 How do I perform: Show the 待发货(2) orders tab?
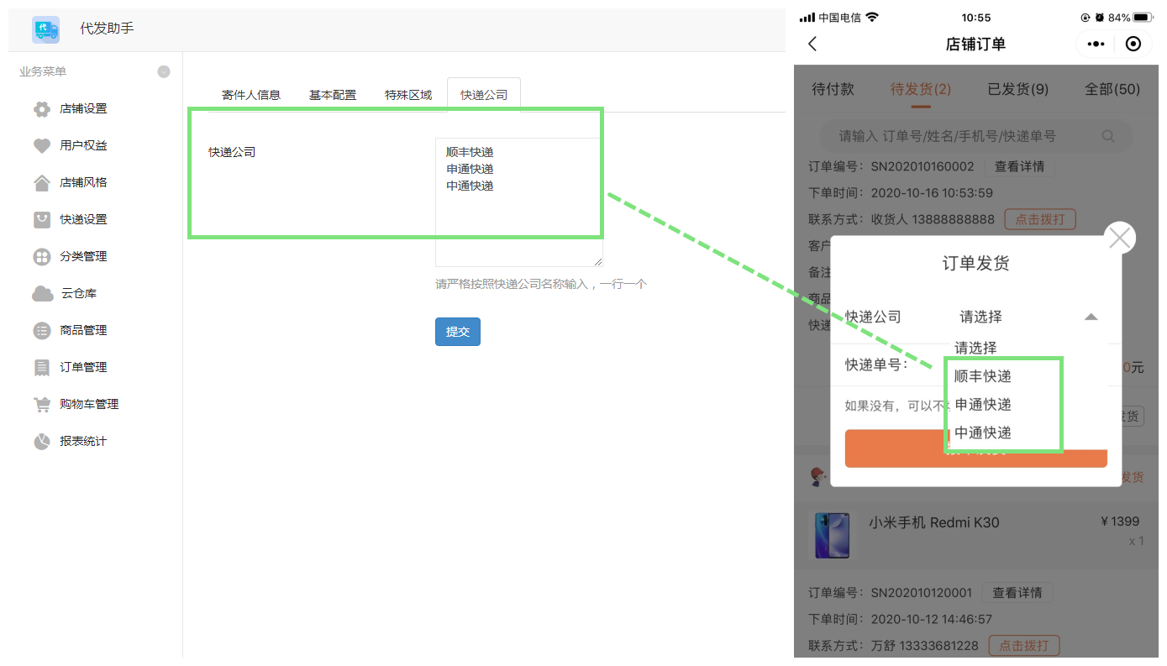pos(921,89)
